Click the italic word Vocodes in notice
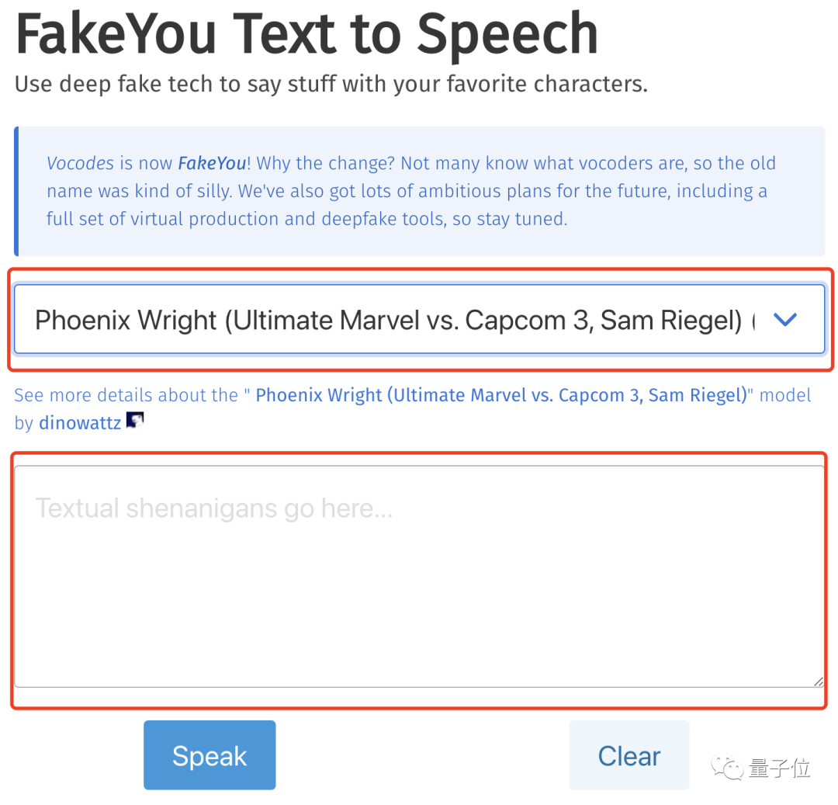838x805 pixels. [80, 164]
